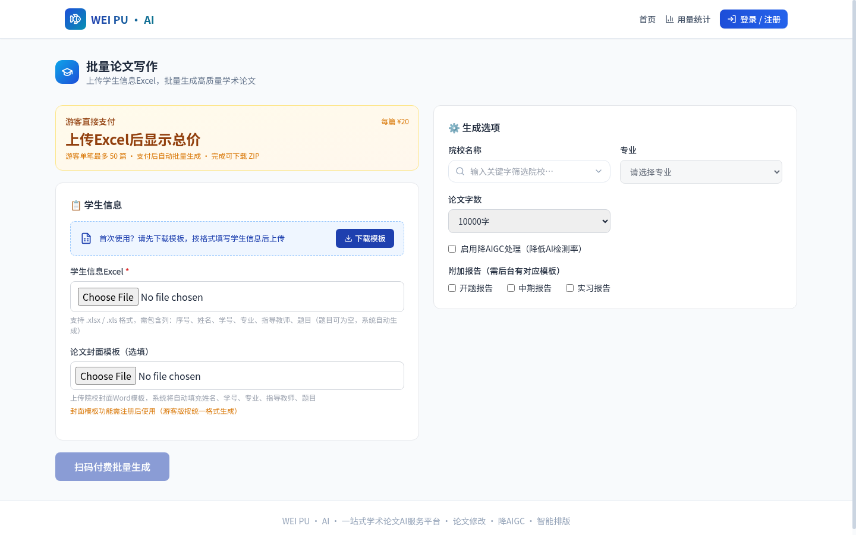Click the bar chart icon beside 用量统计
This screenshot has height=535, width=856.
(x=669, y=19)
